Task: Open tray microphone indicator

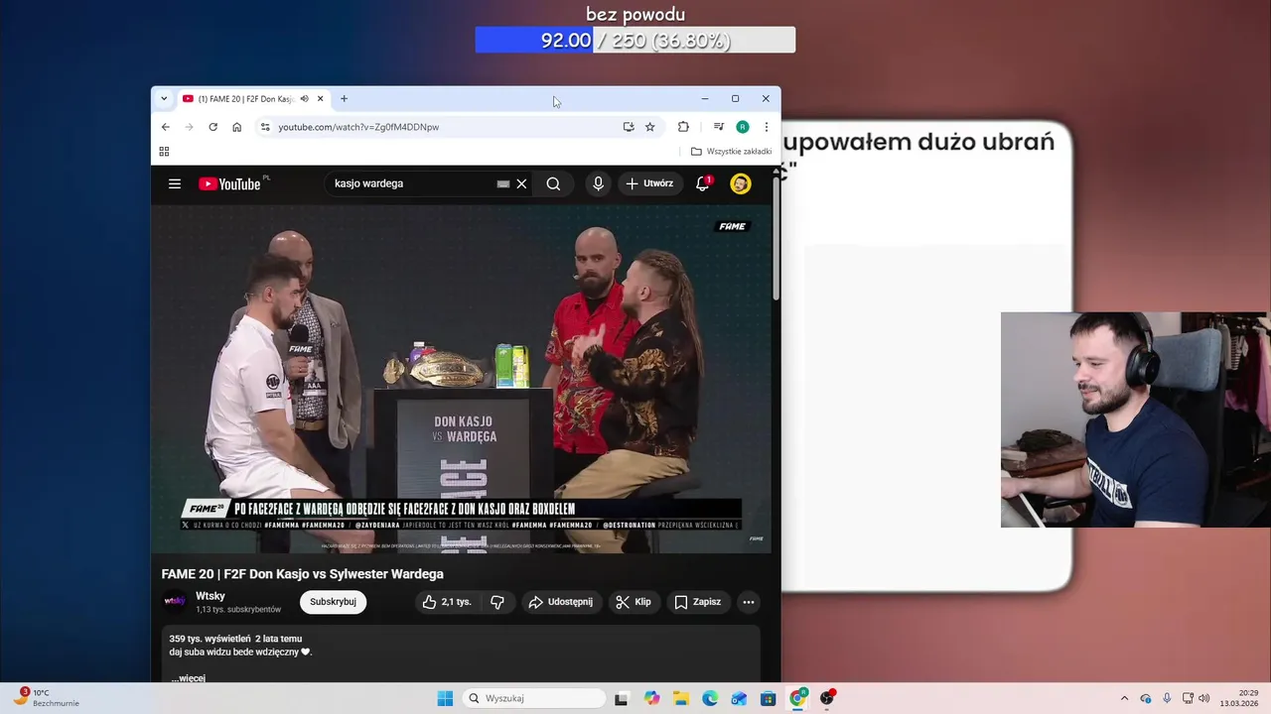Action: tap(1167, 698)
